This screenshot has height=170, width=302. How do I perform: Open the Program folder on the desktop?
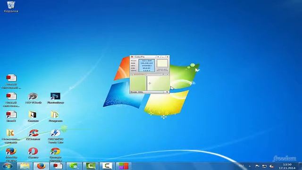(56, 117)
